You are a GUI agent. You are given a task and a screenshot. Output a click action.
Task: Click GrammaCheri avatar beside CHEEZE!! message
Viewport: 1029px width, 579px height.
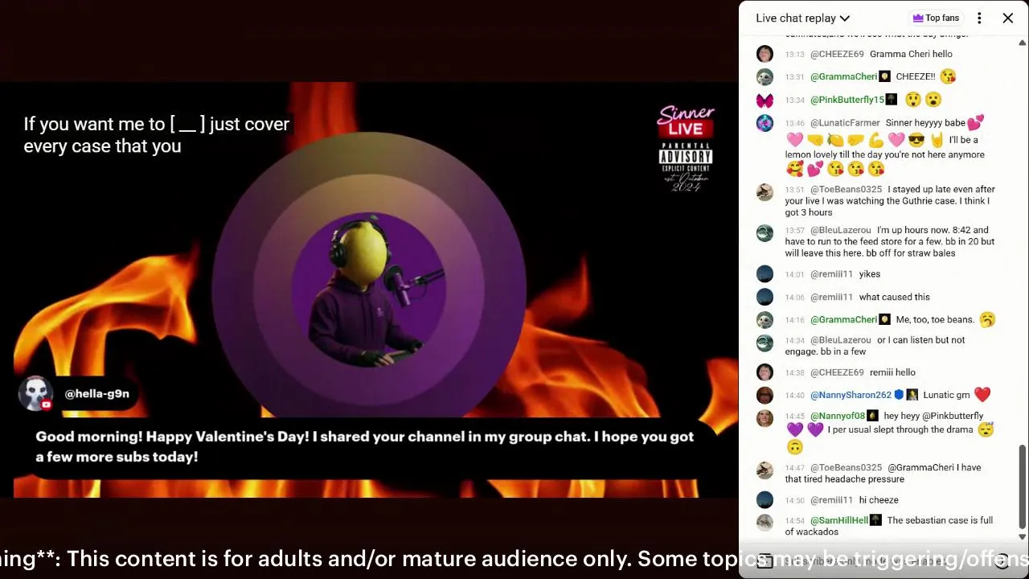pyautogui.click(x=765, y=77)
